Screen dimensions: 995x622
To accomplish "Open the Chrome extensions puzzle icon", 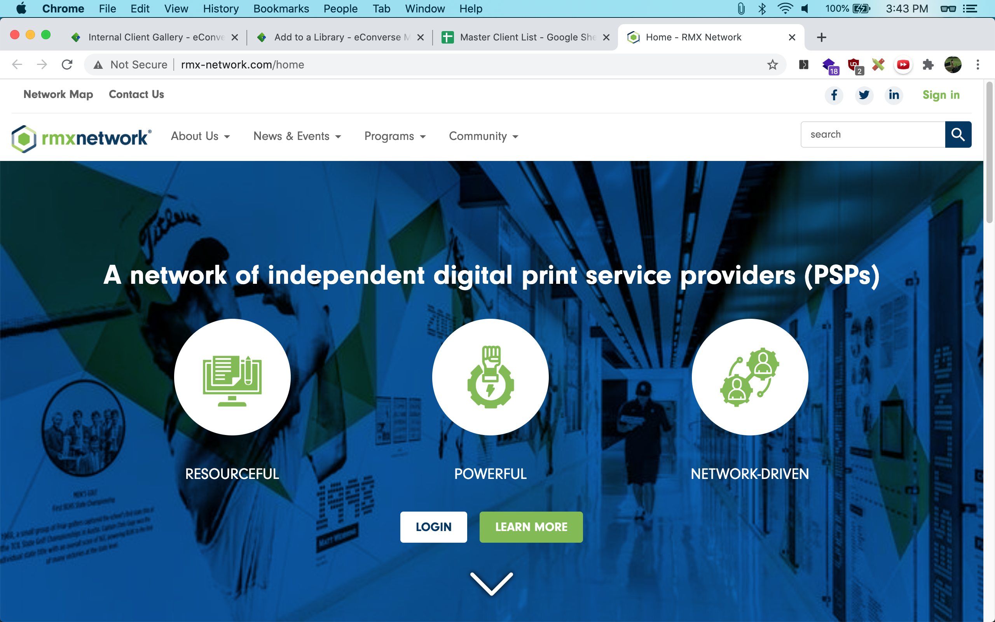I will pyautogui.click(x=928, y=65).
